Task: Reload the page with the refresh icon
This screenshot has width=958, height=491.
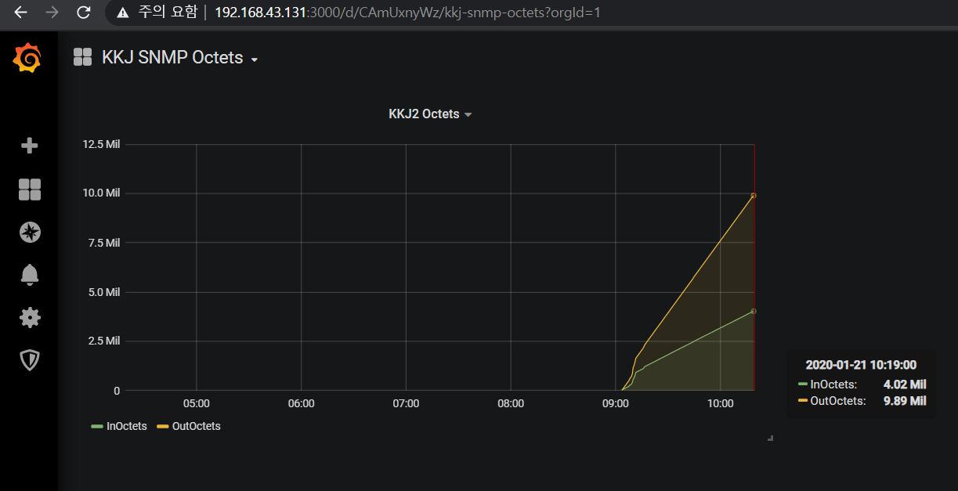Action: [83, 13]
